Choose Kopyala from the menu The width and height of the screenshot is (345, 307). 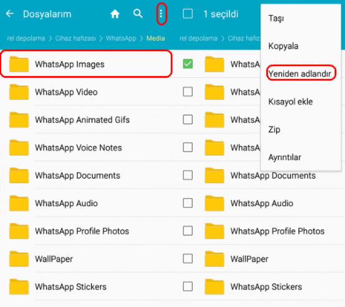tap(283, 46)
